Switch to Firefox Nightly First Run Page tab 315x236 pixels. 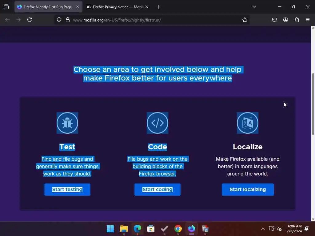tap(48, 7)
